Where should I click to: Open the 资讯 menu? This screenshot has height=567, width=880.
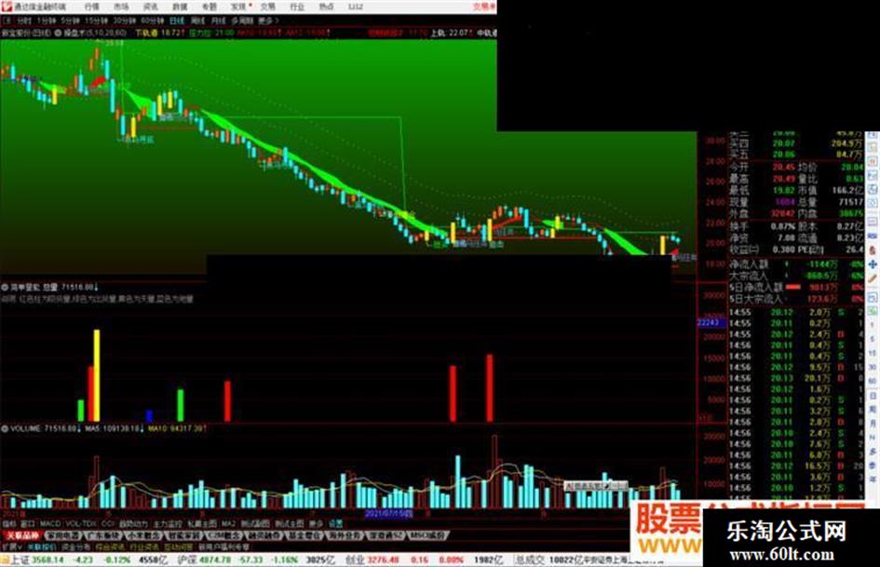pyautogui.click(x=151, y=7)
